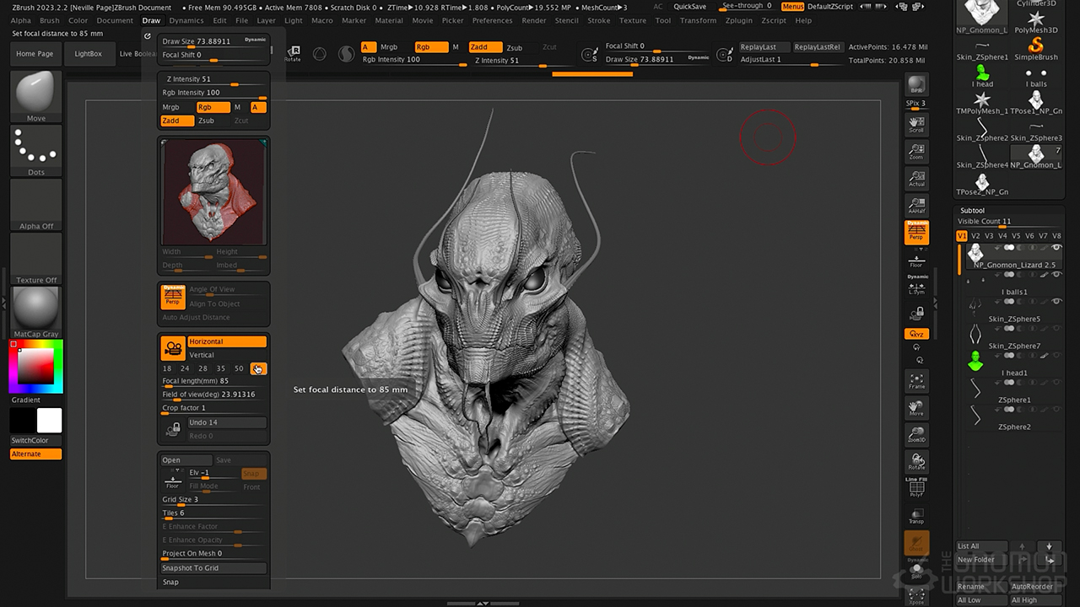The height and width of the screenshot is (607, 1080).
Task: Select the 35 focal length preset
Action: click(x=221, y=368)
